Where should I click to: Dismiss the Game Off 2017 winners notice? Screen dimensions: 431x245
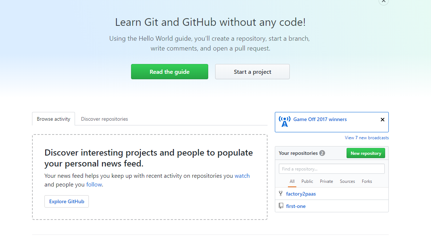[x=382, y=120]
